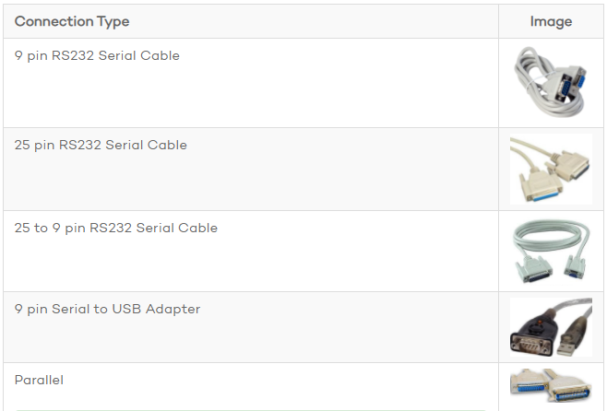
Task: Click the Image column header
Action: (x=551, y=21)
